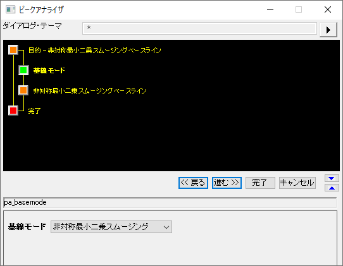Image resolution: width=343 pixels, height=266 pixels.
Task: Open the 基線モード dropdown
Action: (111, 227)
